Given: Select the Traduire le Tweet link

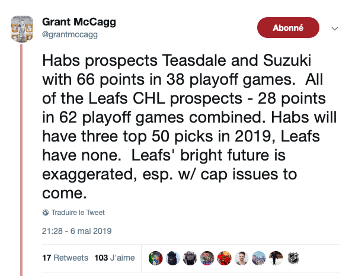Looking at the screenshot, I should point(78,213).
